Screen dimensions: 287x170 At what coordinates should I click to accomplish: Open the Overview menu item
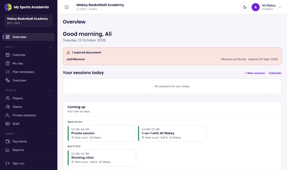coord(29,37)
